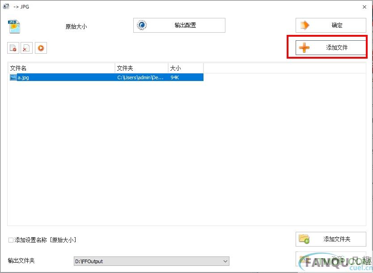Click the app icon in title bar

6,6
